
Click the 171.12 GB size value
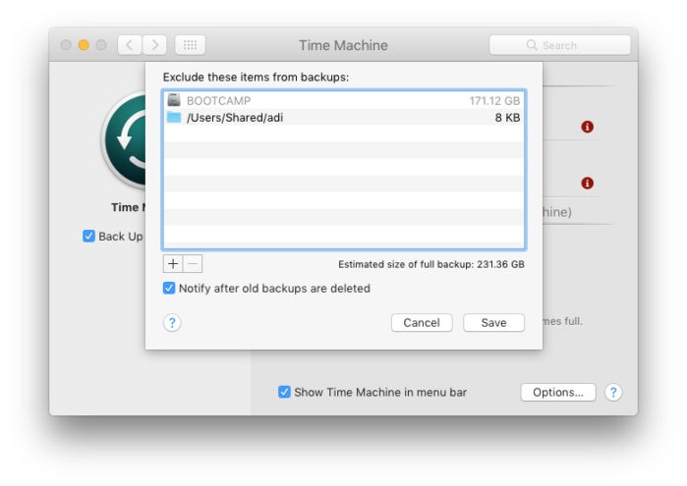494,101
